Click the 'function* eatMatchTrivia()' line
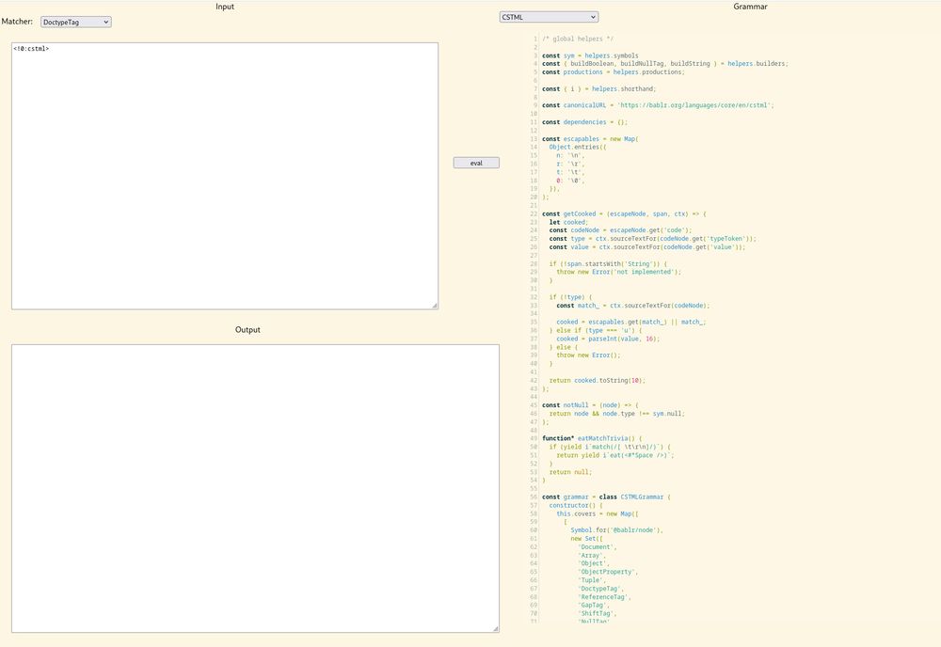941x647 pixels. [x=592, y=439]
